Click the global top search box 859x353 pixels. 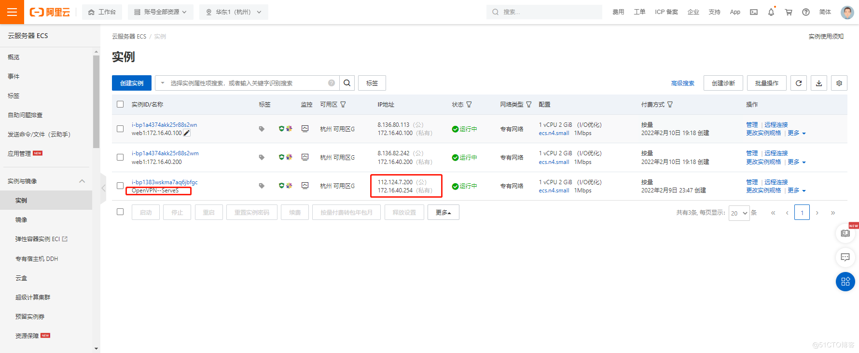pyautogui.click(x=544, y=12)
